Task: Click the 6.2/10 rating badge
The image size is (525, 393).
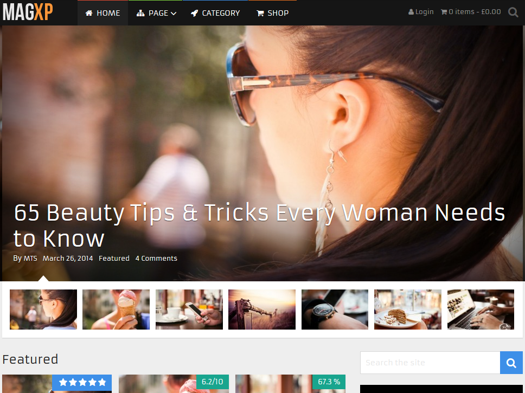Action: point(212,382)
